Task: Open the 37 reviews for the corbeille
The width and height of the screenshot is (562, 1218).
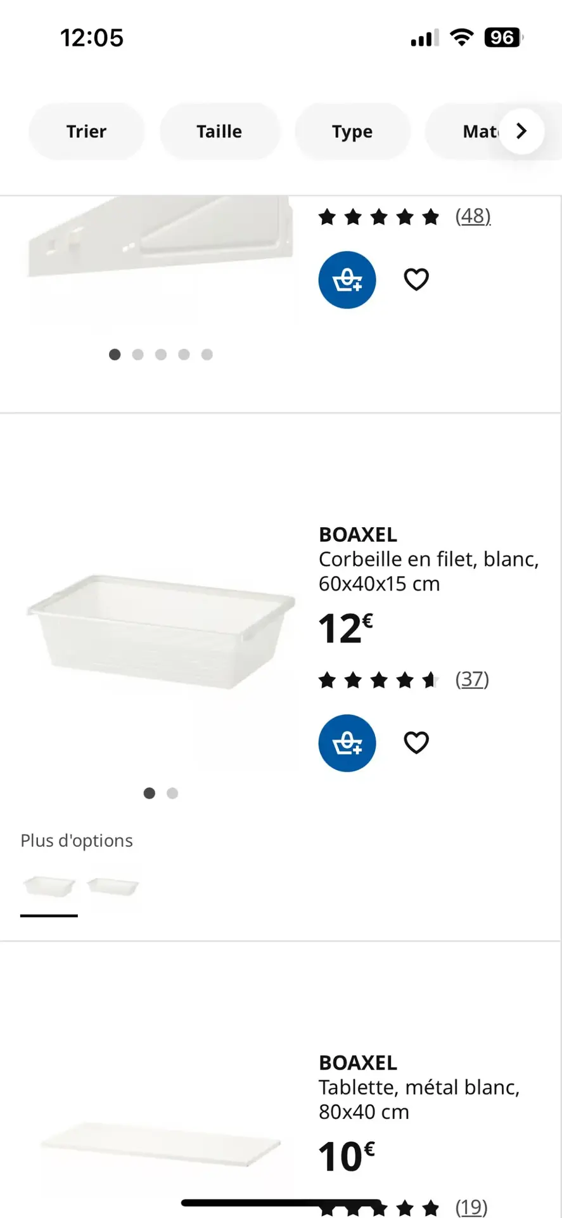Action: [x=472, y=679]
